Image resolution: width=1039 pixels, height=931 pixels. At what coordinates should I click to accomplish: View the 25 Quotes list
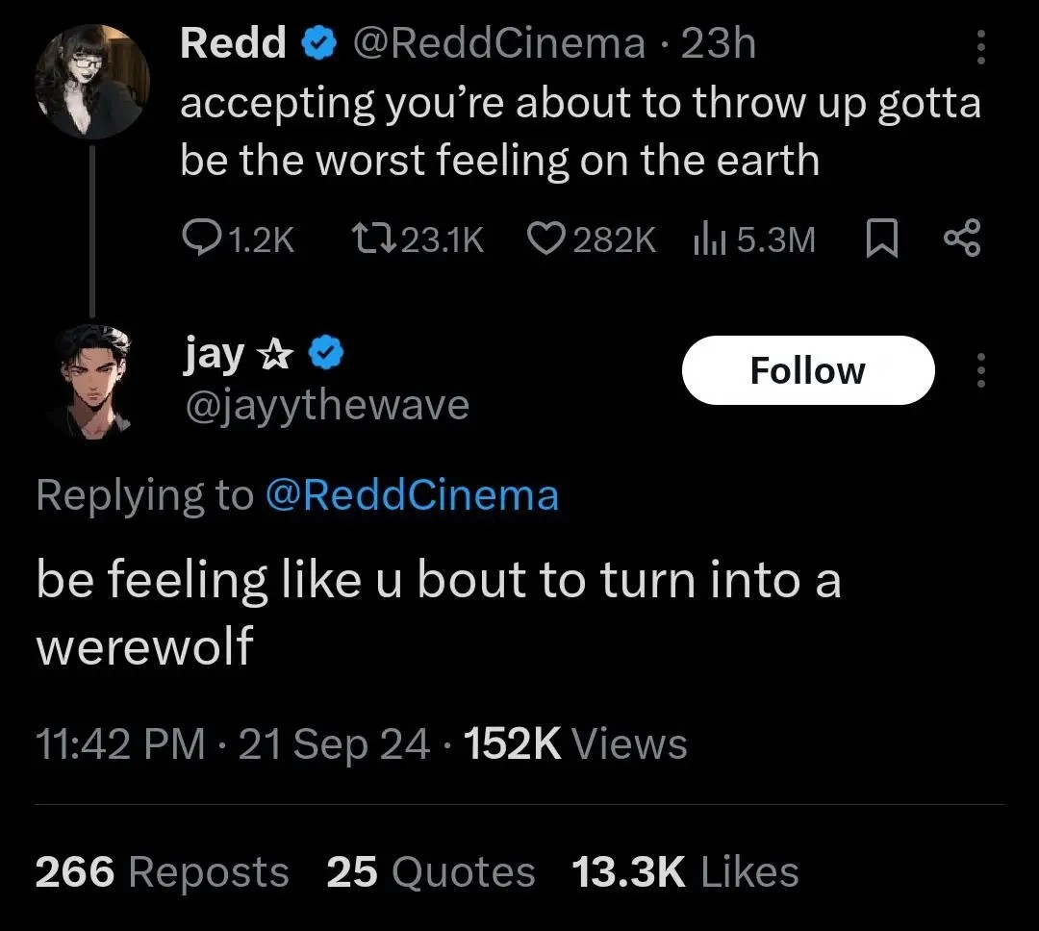click(x=430, y=872)
